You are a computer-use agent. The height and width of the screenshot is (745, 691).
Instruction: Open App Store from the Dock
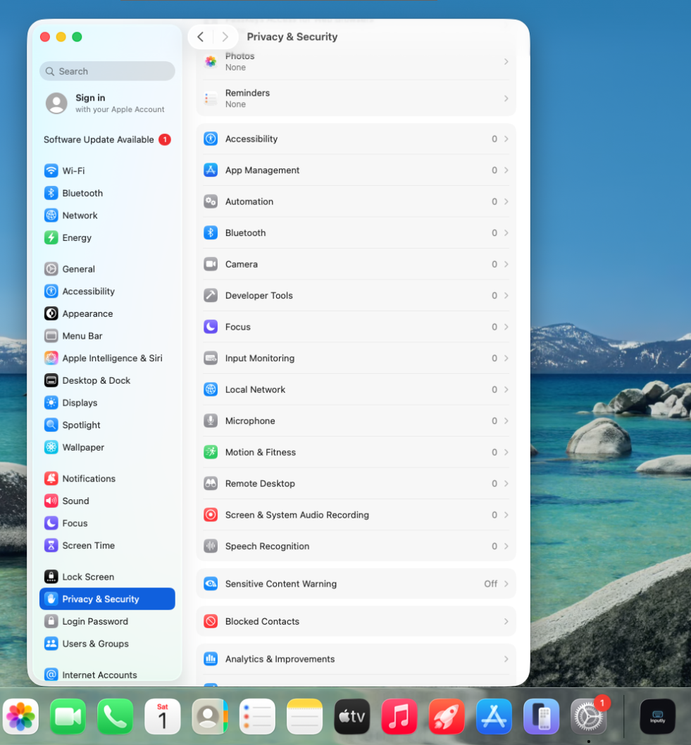tap(494, 717)
